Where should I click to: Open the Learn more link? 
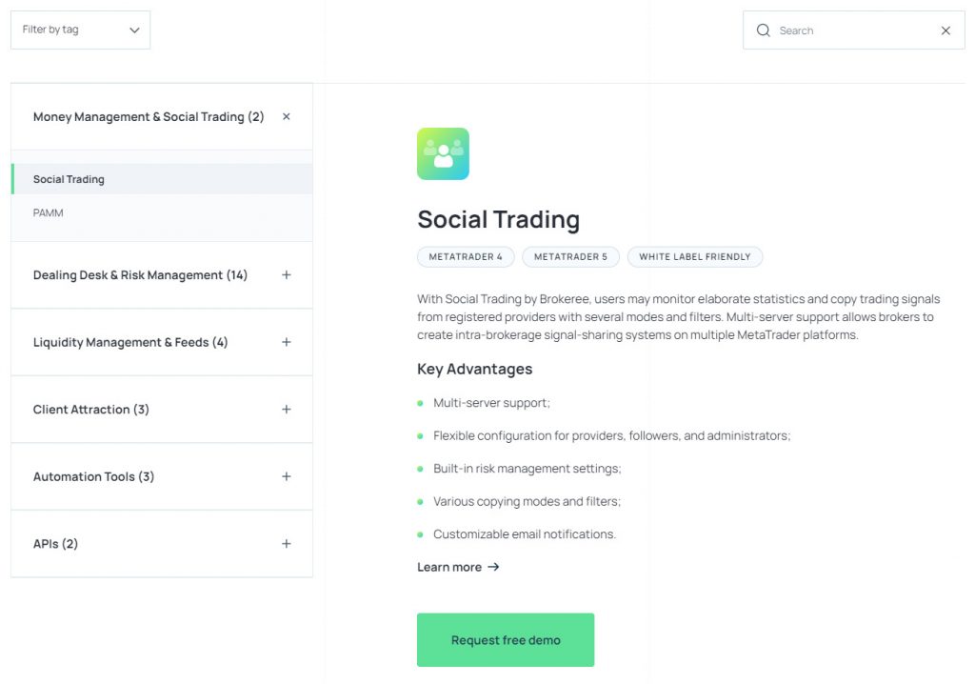(x=449, y=567)
